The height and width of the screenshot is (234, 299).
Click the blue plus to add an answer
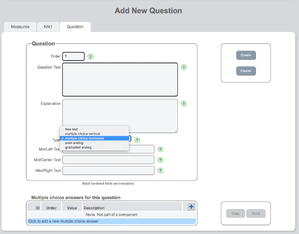(191, 206)
